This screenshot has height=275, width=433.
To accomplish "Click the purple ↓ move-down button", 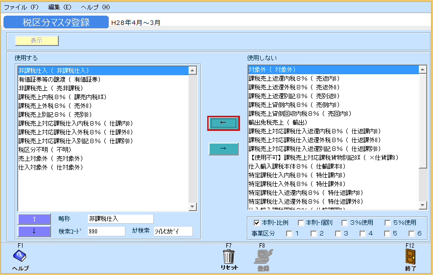I will tap(34, 231).
